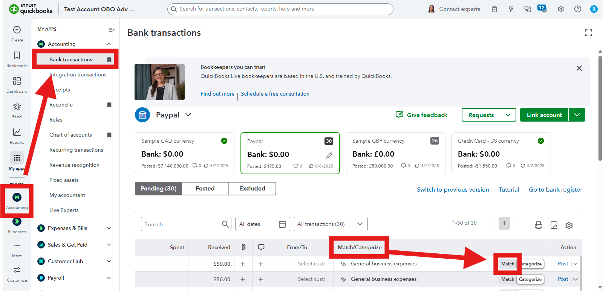This screenshot has width=603, height=291.
Task: Select the My apps grid icon
Action: point(17,158)
